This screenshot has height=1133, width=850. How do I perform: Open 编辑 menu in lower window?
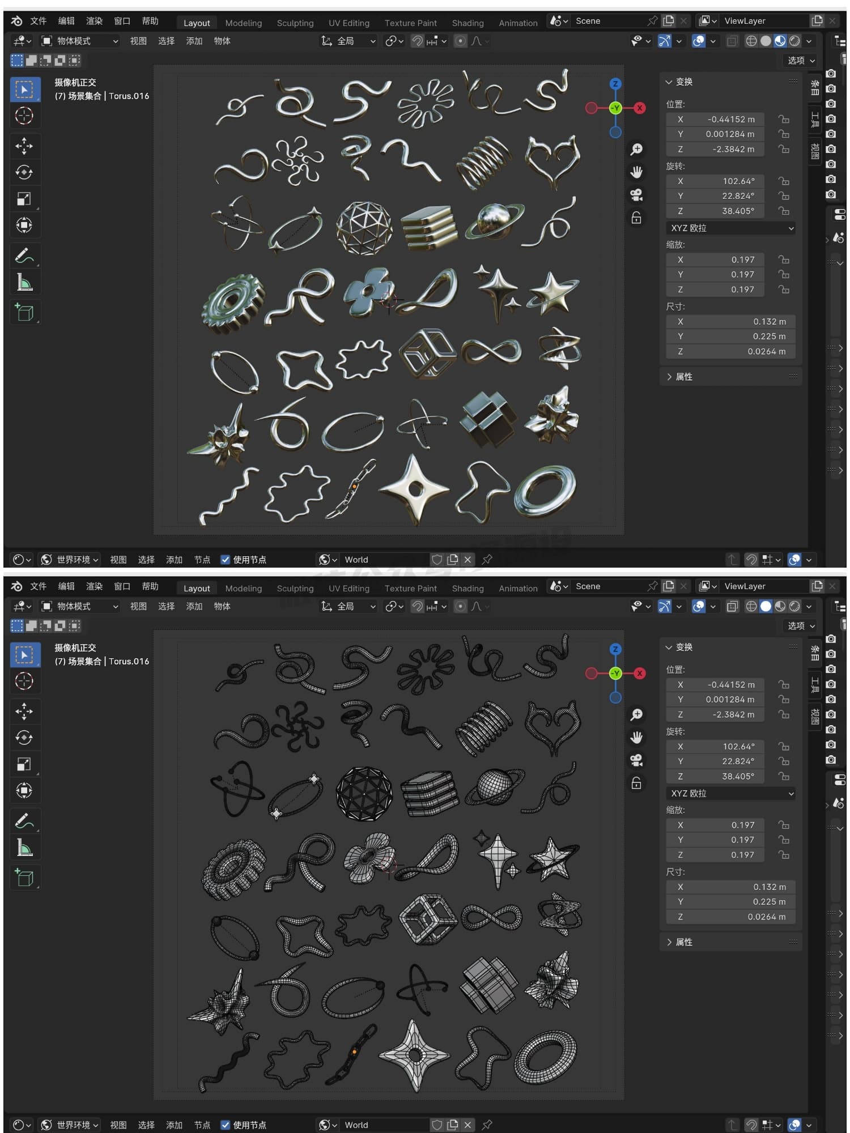[66, 586]
